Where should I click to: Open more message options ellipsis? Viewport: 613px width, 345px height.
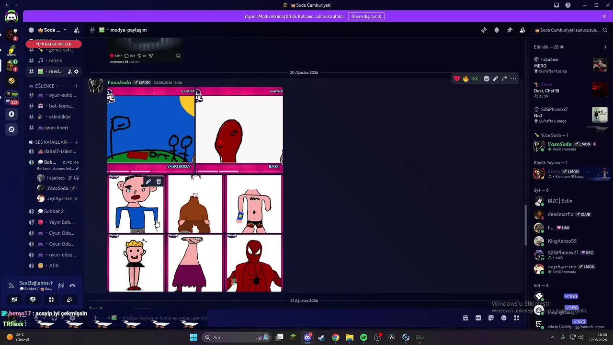[x=513, y=79]
